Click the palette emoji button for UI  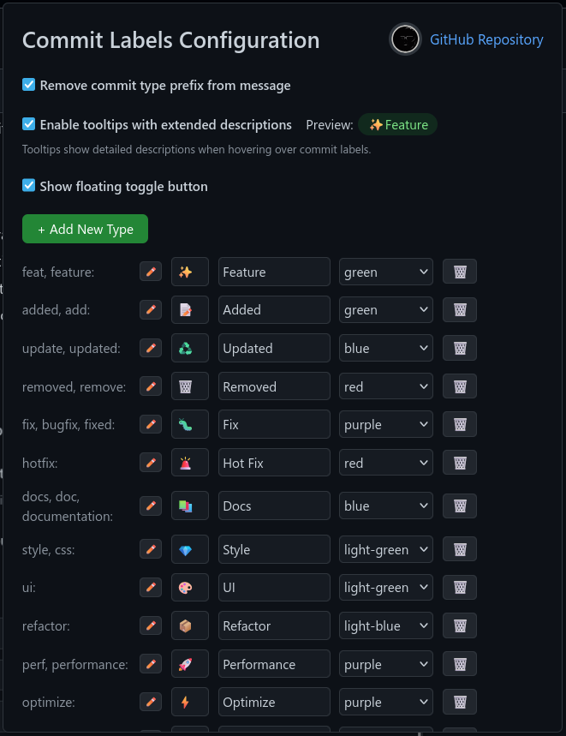tap(190, 587)
